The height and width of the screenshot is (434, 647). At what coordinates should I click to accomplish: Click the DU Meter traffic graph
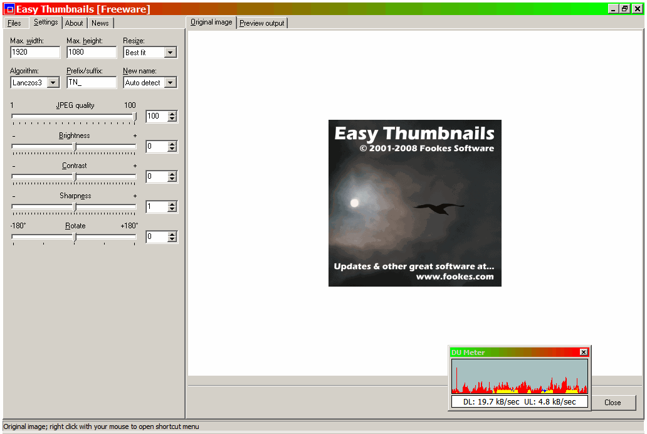click(520, 376)
